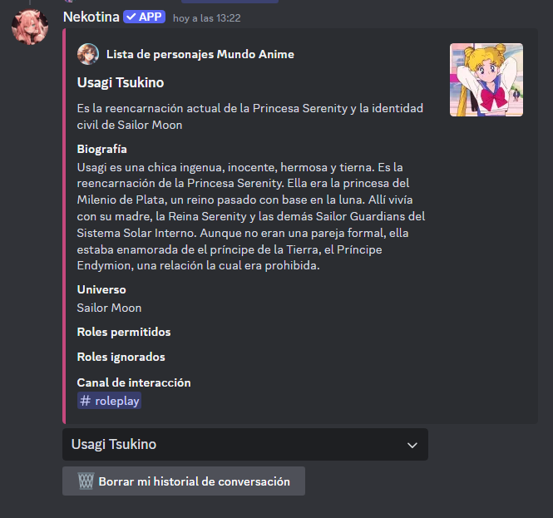This screenshot has height=518, width=553.
Task: Click Lista de personajes Mundo Anime title
Action: pos(200,54)
